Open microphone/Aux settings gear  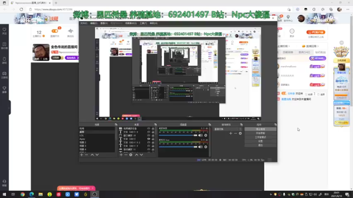tap(206, 147)
